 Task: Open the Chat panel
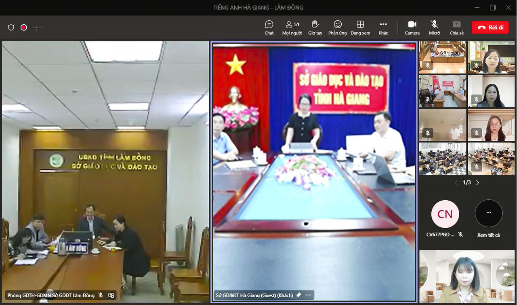269,28
